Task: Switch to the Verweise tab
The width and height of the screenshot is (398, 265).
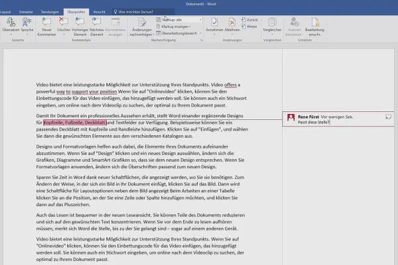Action: pyautogui.click(x=26, y=12)
